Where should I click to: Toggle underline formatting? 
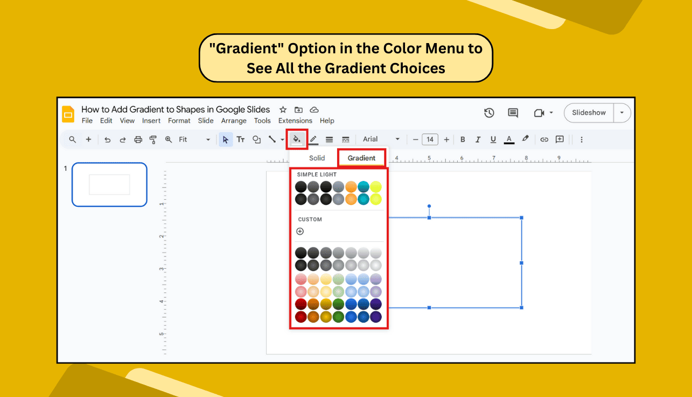point(493,139)
